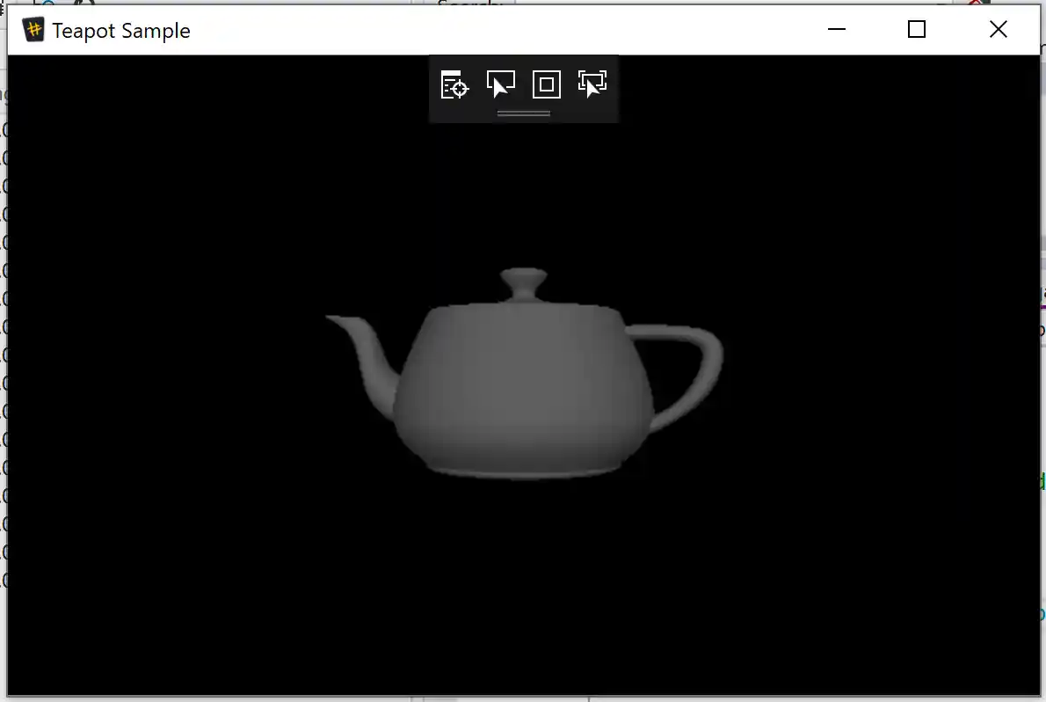This screenshot has width=1046, height=702.
Task: Select the window selection capture tool
Action: pyautogui.click(x=501, y=84)
